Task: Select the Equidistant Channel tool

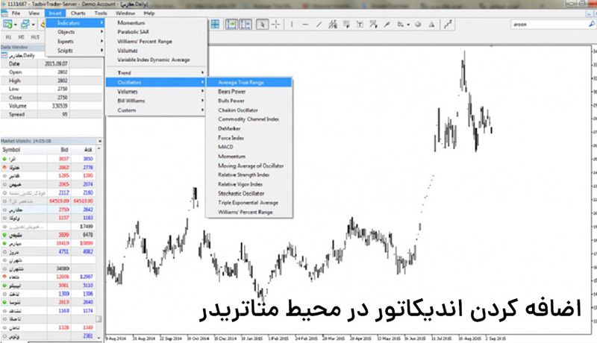Action: [333, 25]
